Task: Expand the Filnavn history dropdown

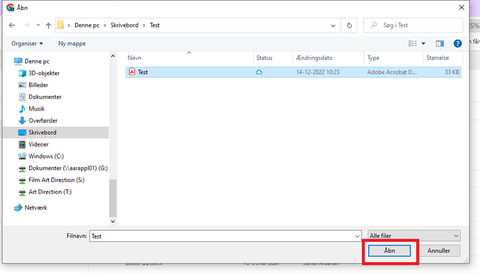Action: (x=357, y=235)
